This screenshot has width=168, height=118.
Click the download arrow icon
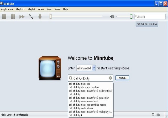pos(40,17)
